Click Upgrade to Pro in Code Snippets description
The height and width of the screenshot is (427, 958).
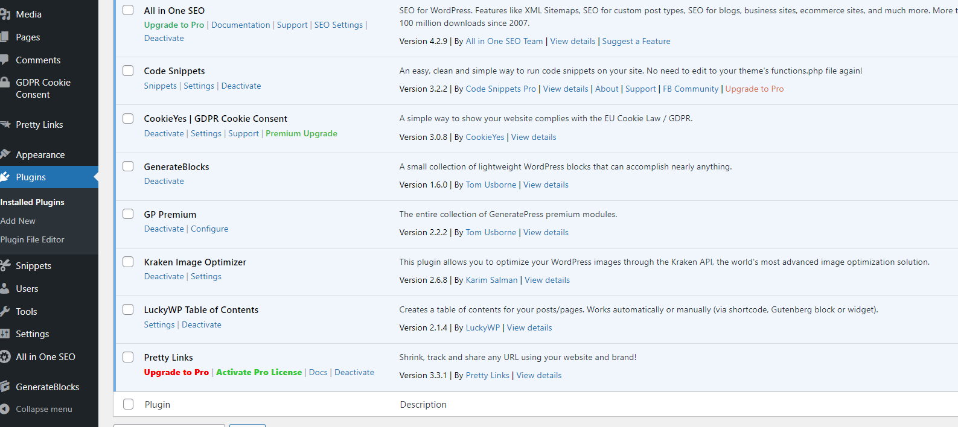click(x=755, y=89)
